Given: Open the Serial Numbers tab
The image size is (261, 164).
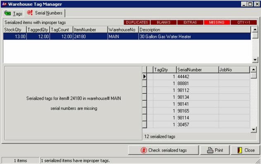Looking at the screenshot, I should [x=45, y=13].
